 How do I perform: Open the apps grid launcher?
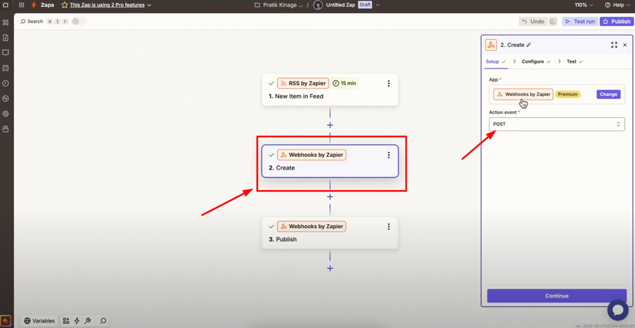pos(21,5)
